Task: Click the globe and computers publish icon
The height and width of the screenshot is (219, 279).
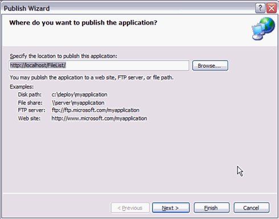Action: 264,29
